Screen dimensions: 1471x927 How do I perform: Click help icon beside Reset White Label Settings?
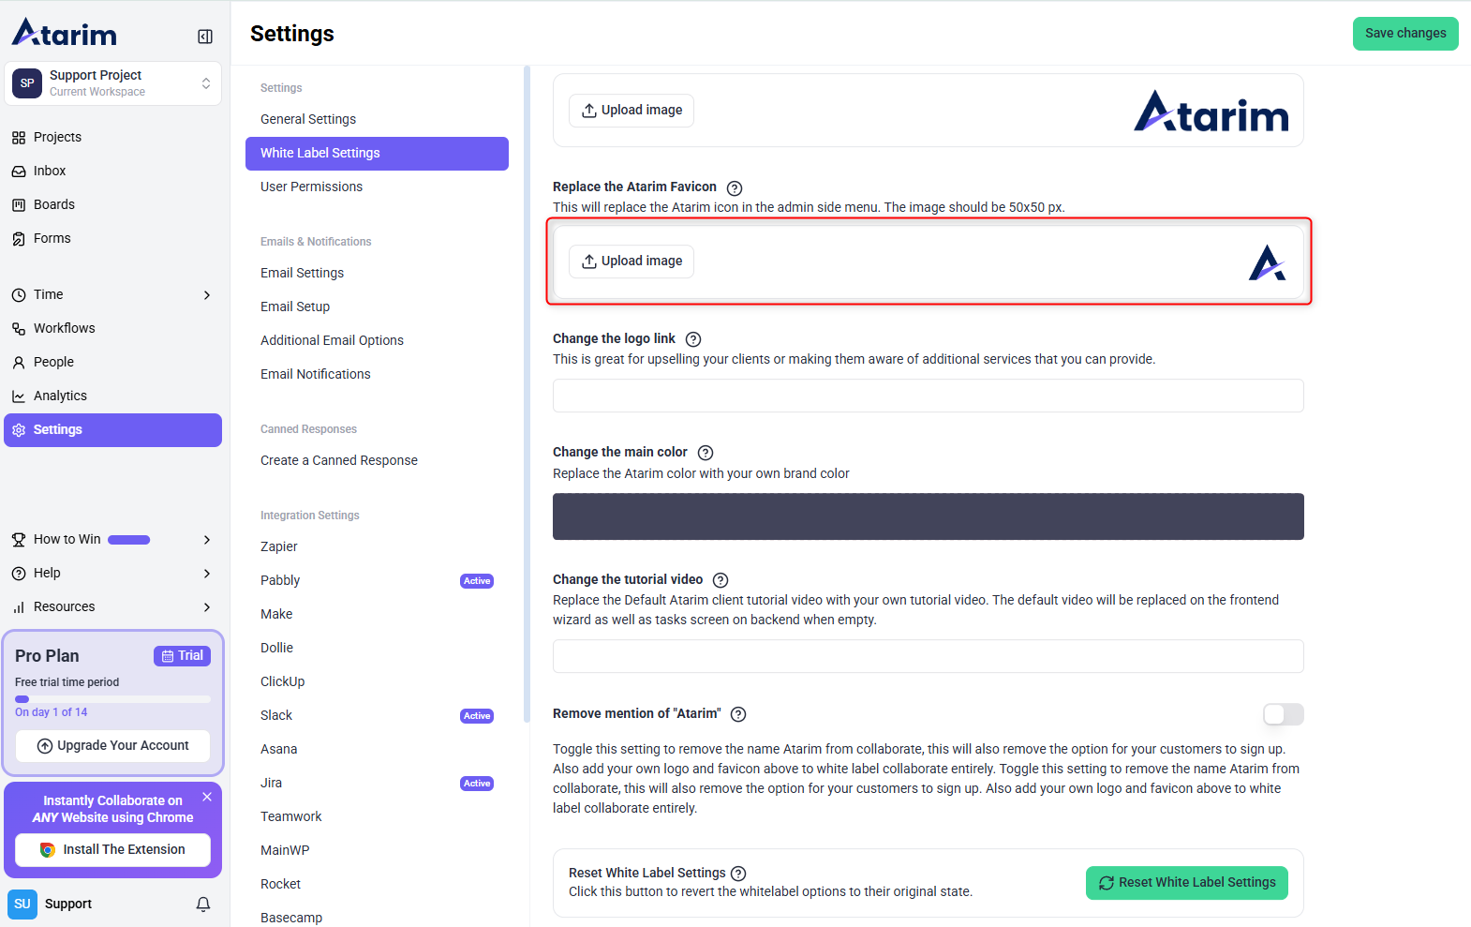click(738, 874)
